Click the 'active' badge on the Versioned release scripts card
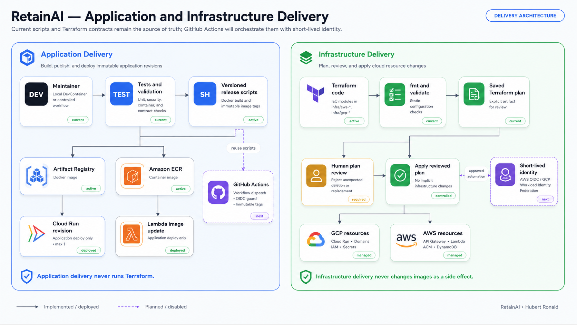Viewport: 577px width, 325px height. coord(253,120)
